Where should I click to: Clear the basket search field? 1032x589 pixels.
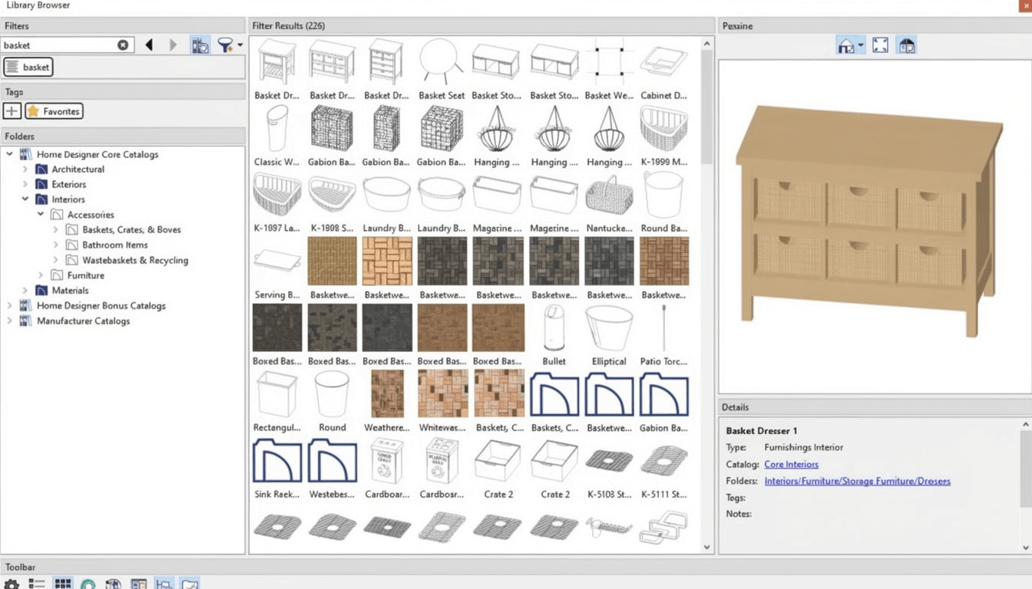[x=123, y=45]
